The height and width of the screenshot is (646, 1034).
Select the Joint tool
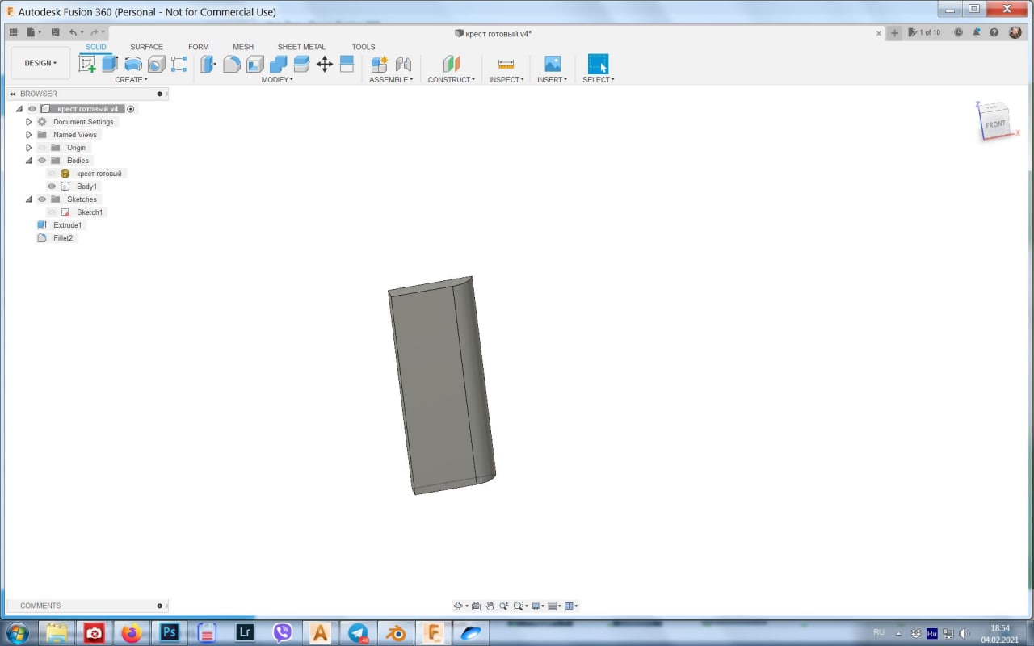[403, 64]
